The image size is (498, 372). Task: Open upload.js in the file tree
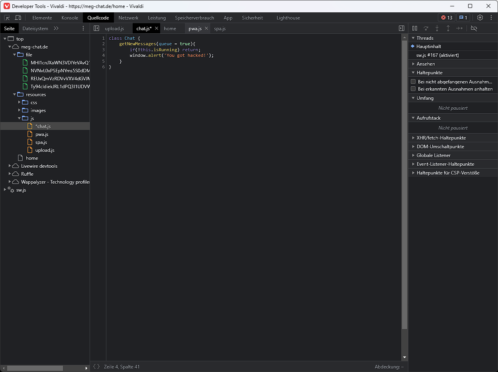point(45,150)
